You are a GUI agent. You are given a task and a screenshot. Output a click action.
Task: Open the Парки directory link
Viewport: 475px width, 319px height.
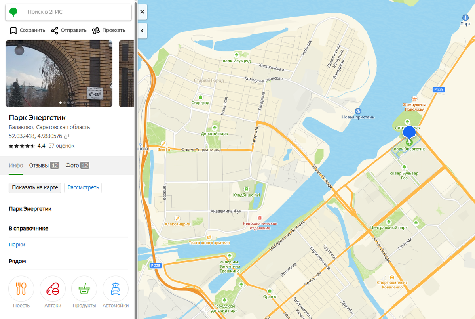click(x=17, y=245)
